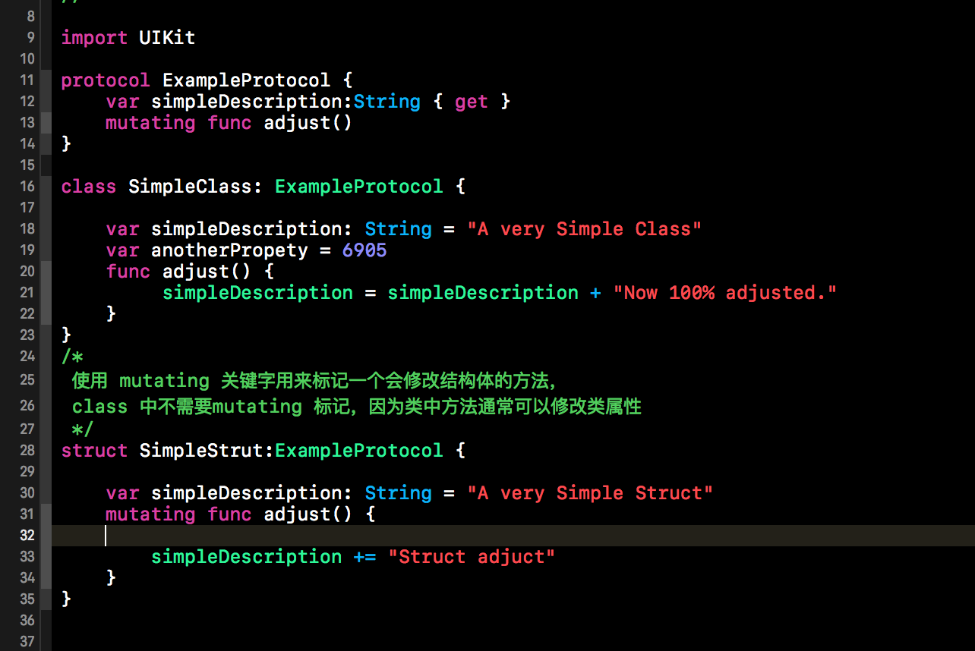Click the get keyword in the protocol

(x=472, y=101)
